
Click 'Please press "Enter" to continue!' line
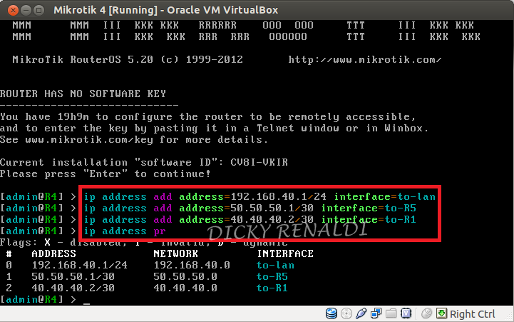coord(106,174)
